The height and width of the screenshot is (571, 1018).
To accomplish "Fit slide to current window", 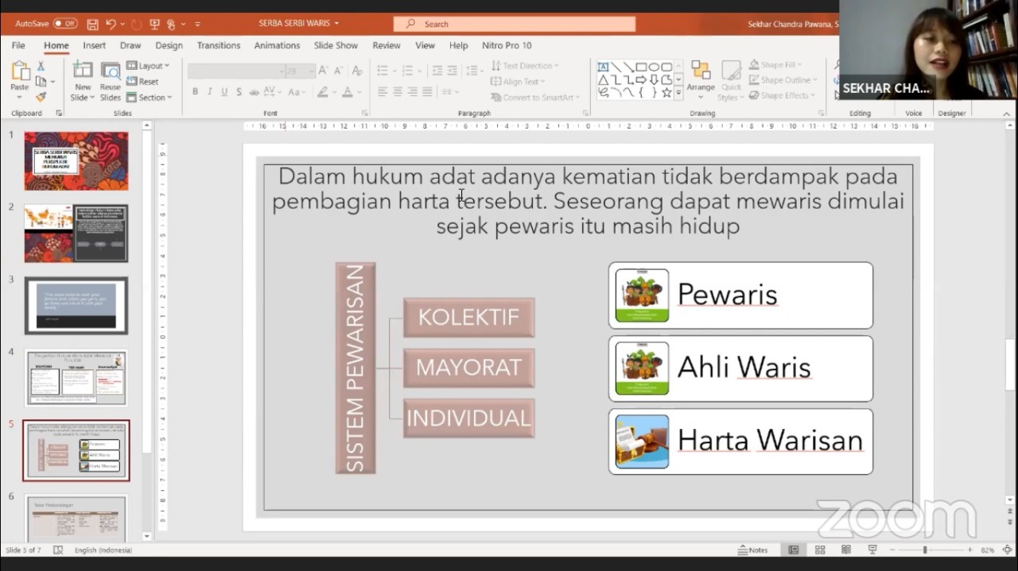I will point(1008,550).
